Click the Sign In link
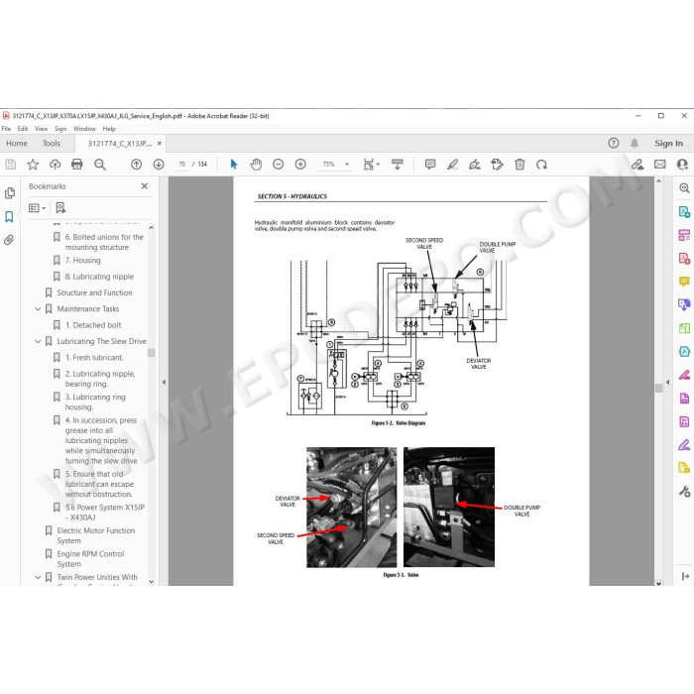The image size is (694, 694). pyautogui.click(x=669, y=144)
